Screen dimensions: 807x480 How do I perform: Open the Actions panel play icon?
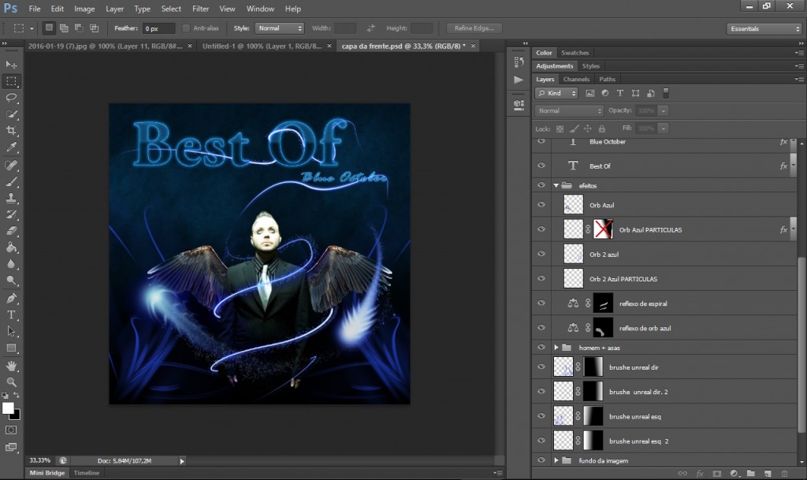click(x=519, y=80)
